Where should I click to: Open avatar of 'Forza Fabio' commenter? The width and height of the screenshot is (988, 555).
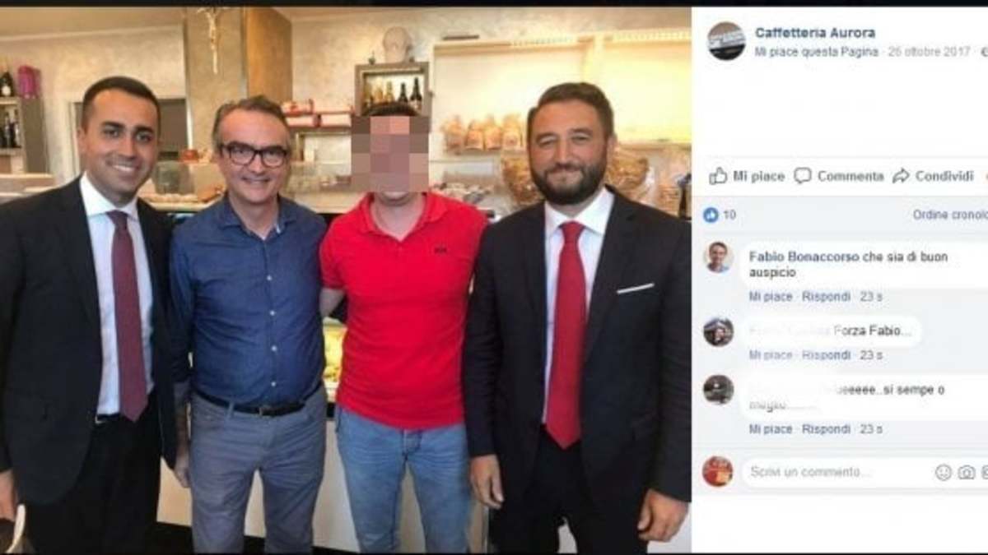[718, 331]
